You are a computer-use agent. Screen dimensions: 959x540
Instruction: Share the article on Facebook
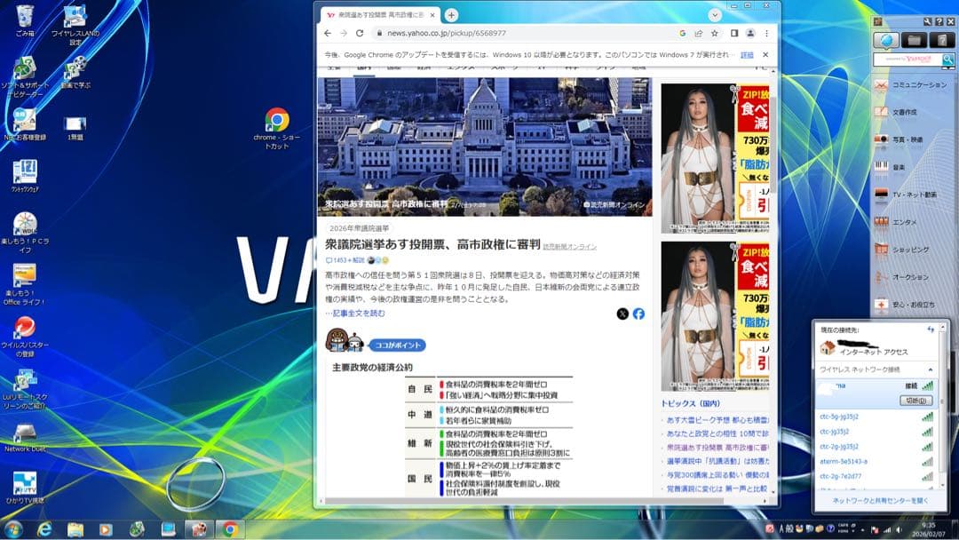click(638, 314)
